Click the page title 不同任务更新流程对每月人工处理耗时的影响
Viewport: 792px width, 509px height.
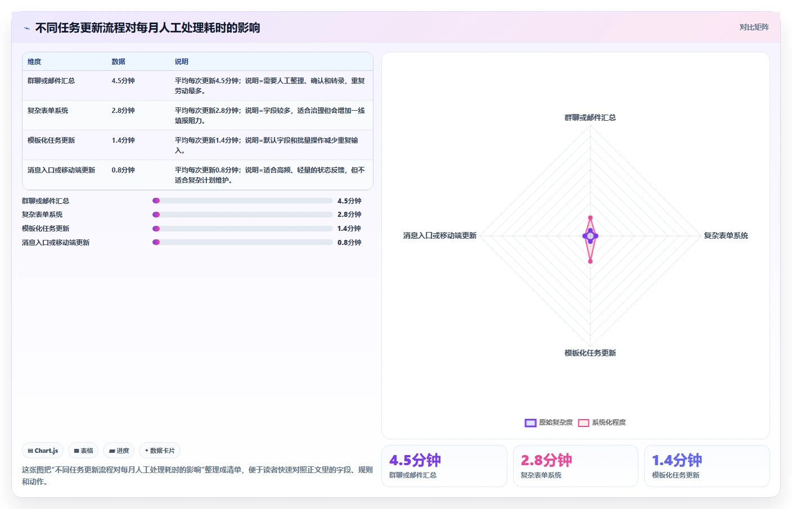tap(147, 28)
